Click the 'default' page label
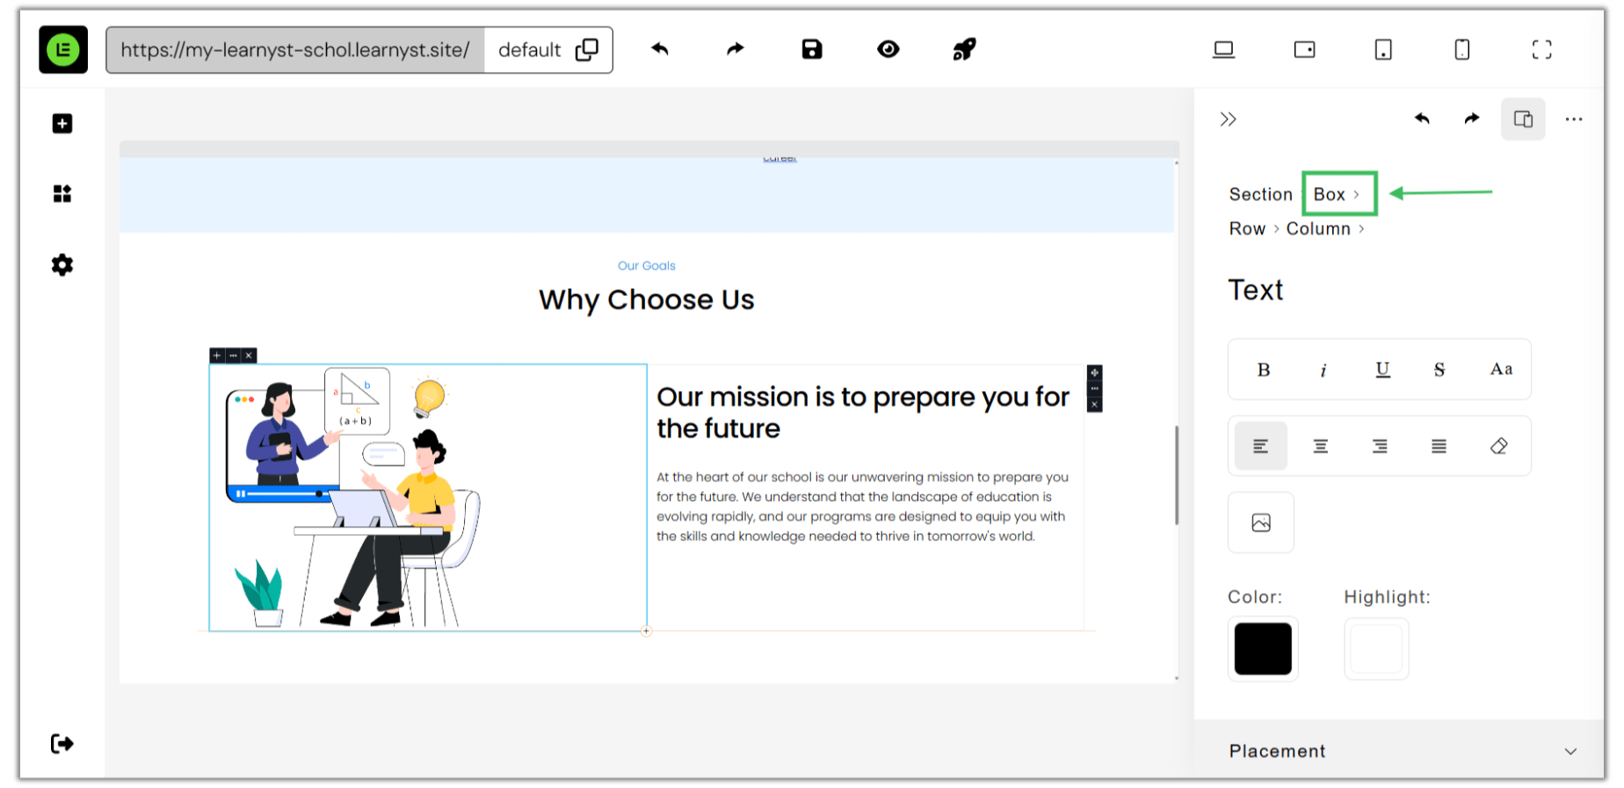Viewport: 1624px width, 788px height. point(529,50)
